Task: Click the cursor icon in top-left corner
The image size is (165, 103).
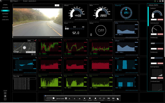Action: coord(1,1)
